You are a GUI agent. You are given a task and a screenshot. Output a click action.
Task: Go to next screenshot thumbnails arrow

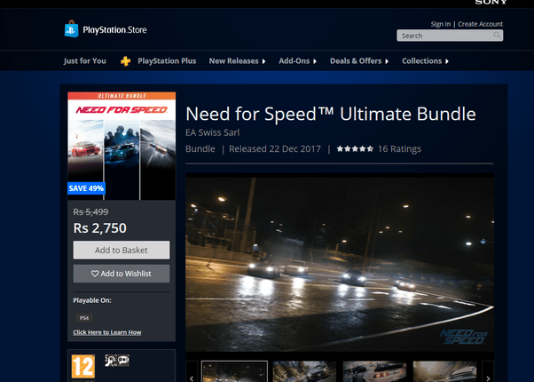[488, 372]
